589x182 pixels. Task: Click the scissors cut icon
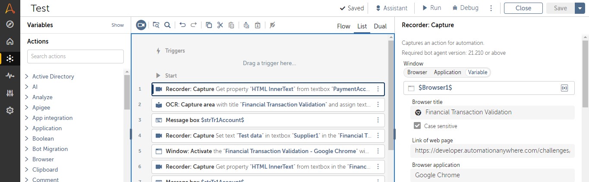click(220, 25)
